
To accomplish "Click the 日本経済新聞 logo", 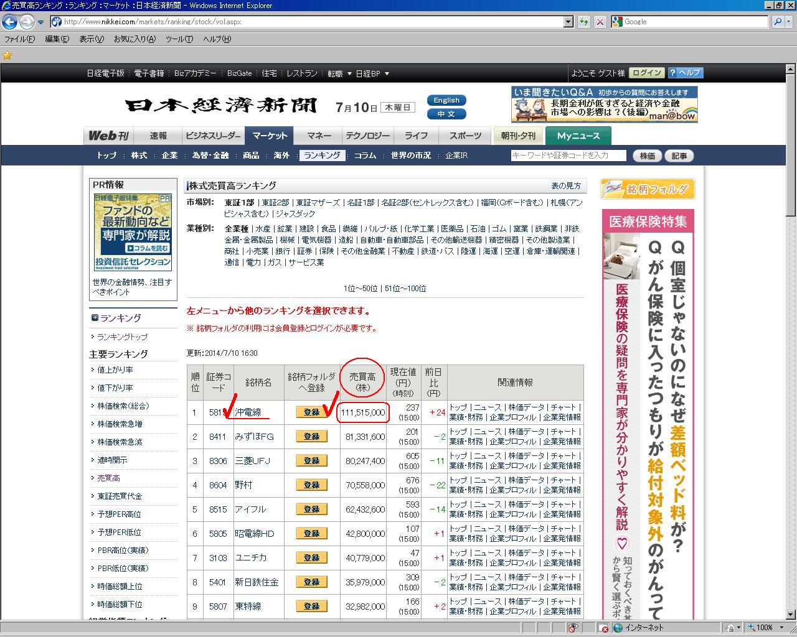I will click(221, 106).
